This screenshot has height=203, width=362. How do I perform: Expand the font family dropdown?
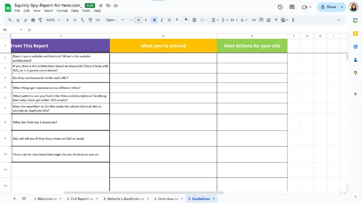click(x=115, y=20)
